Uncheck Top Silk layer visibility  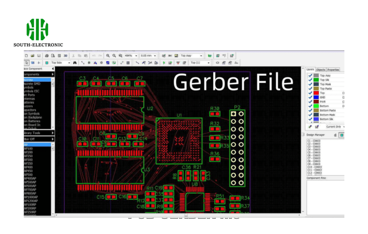click(x=310, y=80)
